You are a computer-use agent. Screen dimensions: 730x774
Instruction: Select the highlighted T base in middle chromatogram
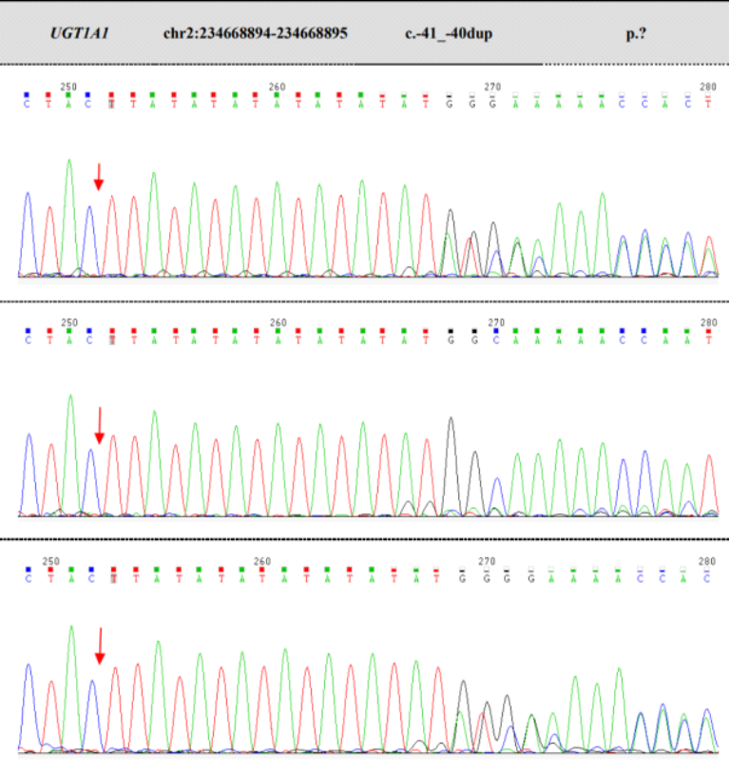(x=112, y=340)
